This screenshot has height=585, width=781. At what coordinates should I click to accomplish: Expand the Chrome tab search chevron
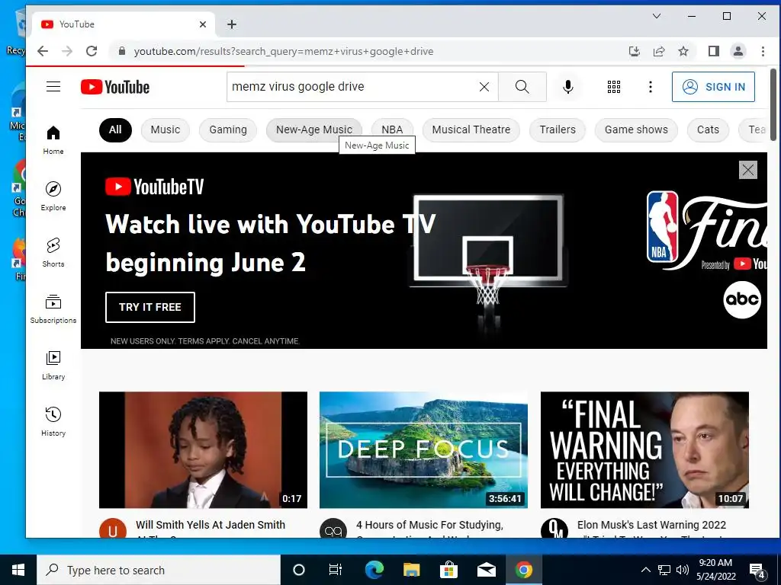[657, 16]
